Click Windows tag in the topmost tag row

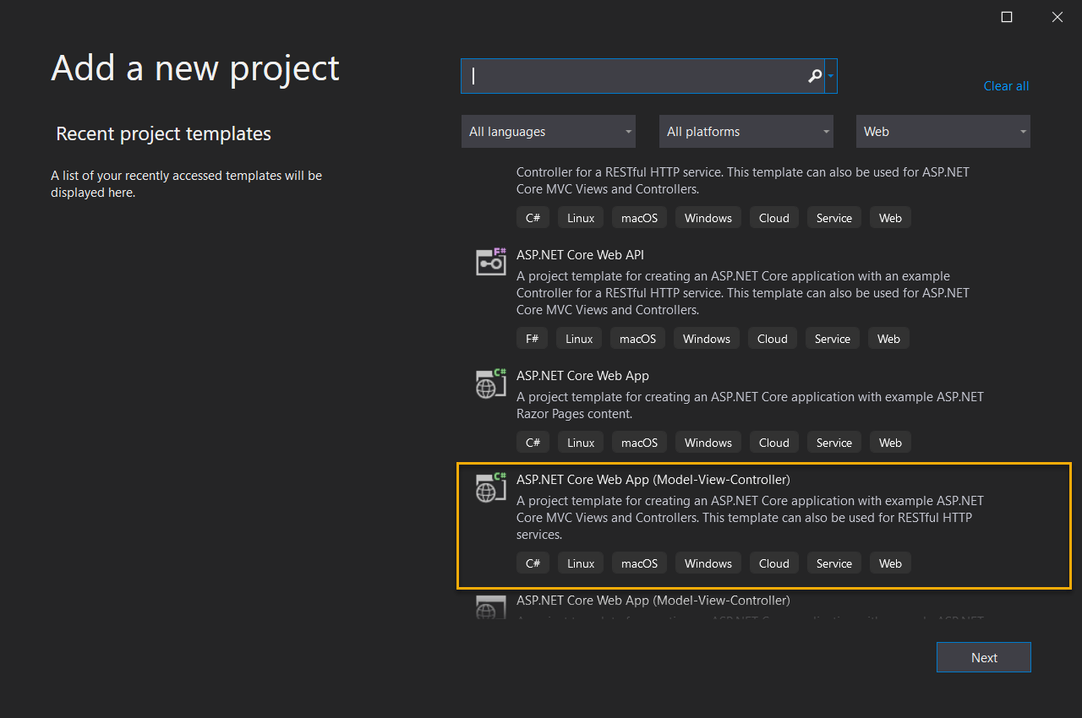[708, 218]
